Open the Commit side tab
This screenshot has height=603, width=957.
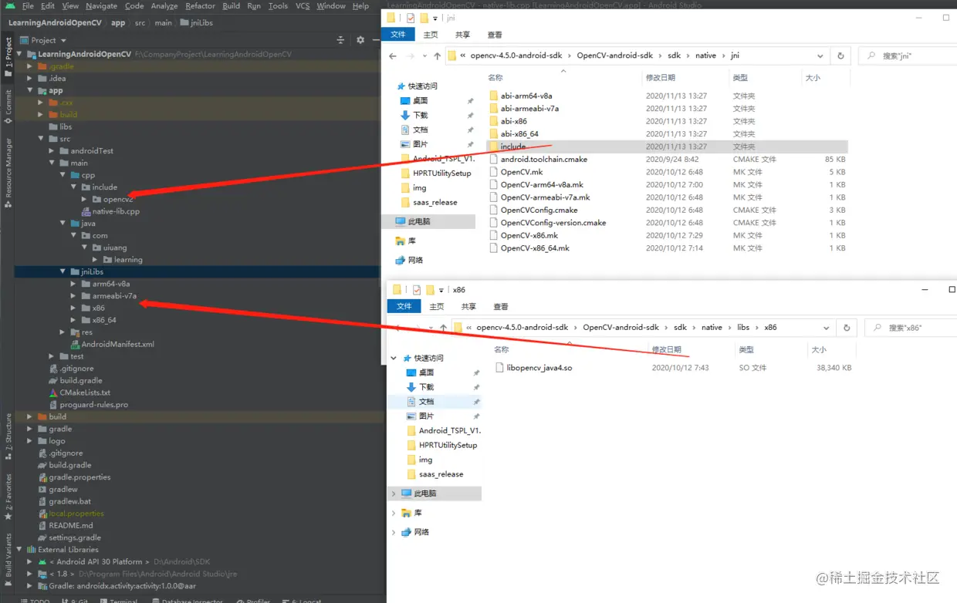point(8,107)
